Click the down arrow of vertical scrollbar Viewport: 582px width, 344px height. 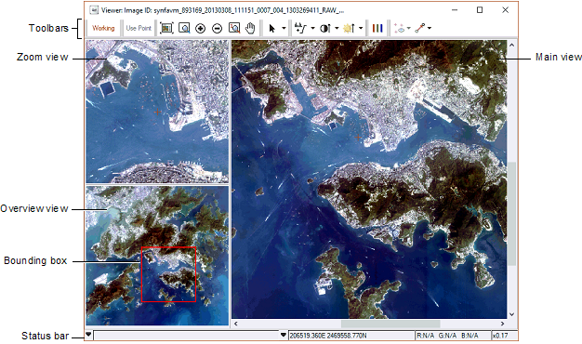pyautogui.click(x=512, y=314)
